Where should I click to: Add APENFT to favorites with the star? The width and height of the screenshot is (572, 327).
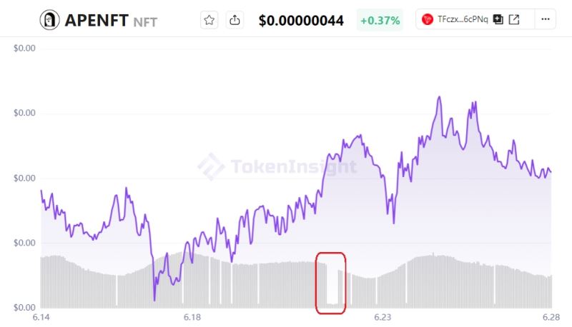click(209, 20)
